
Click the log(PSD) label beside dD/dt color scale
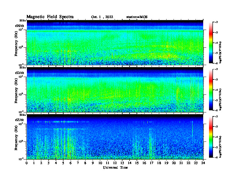[x=220, y=99]
